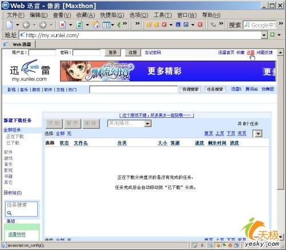Click the 影视 category link in the nav bar
Viewport: 286px width, 250px height.
pos(11,90)
